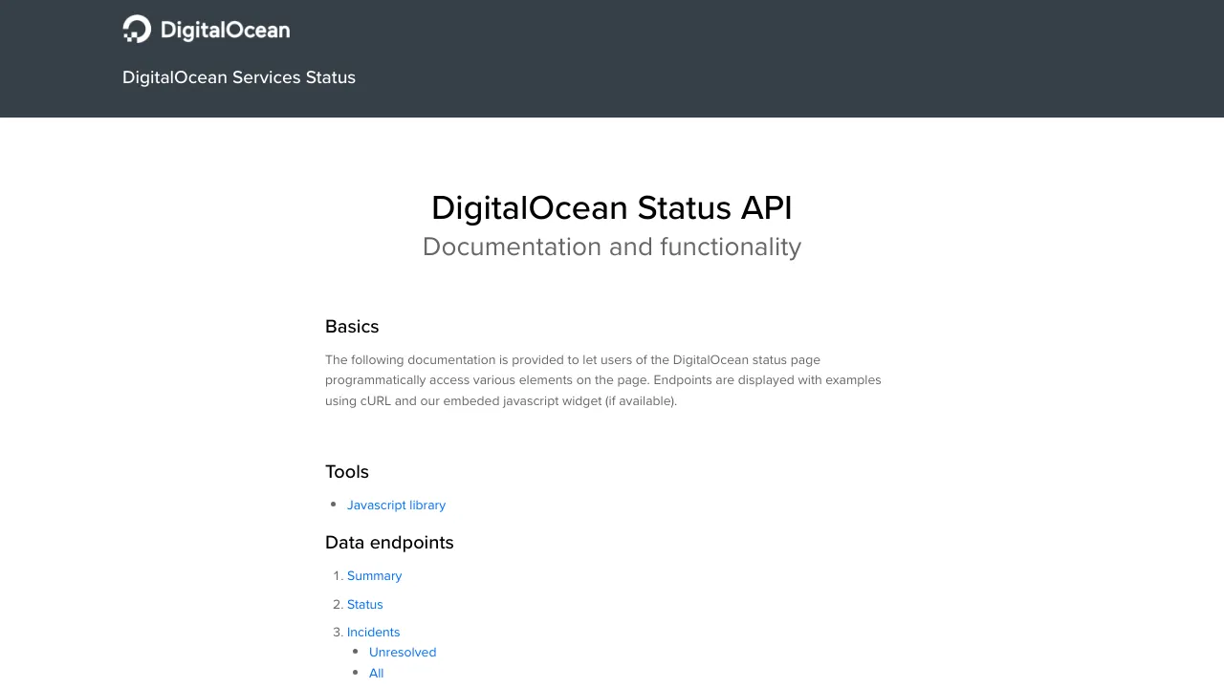Click the Data endpoints heading
The width and height of the screenshot is (1224, 688).
coord(389,543)
